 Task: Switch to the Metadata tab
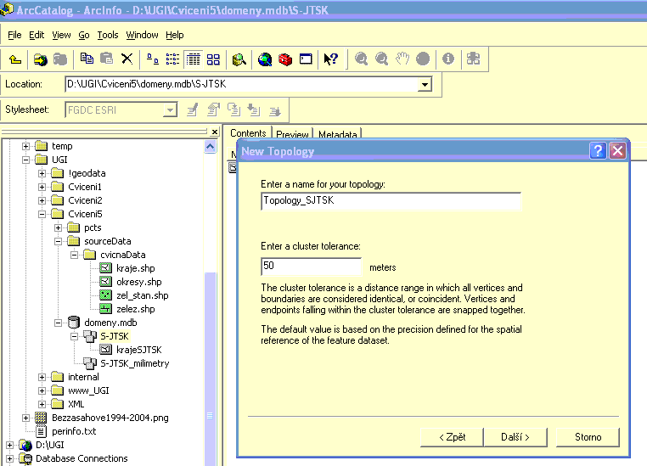click(338, 134)
